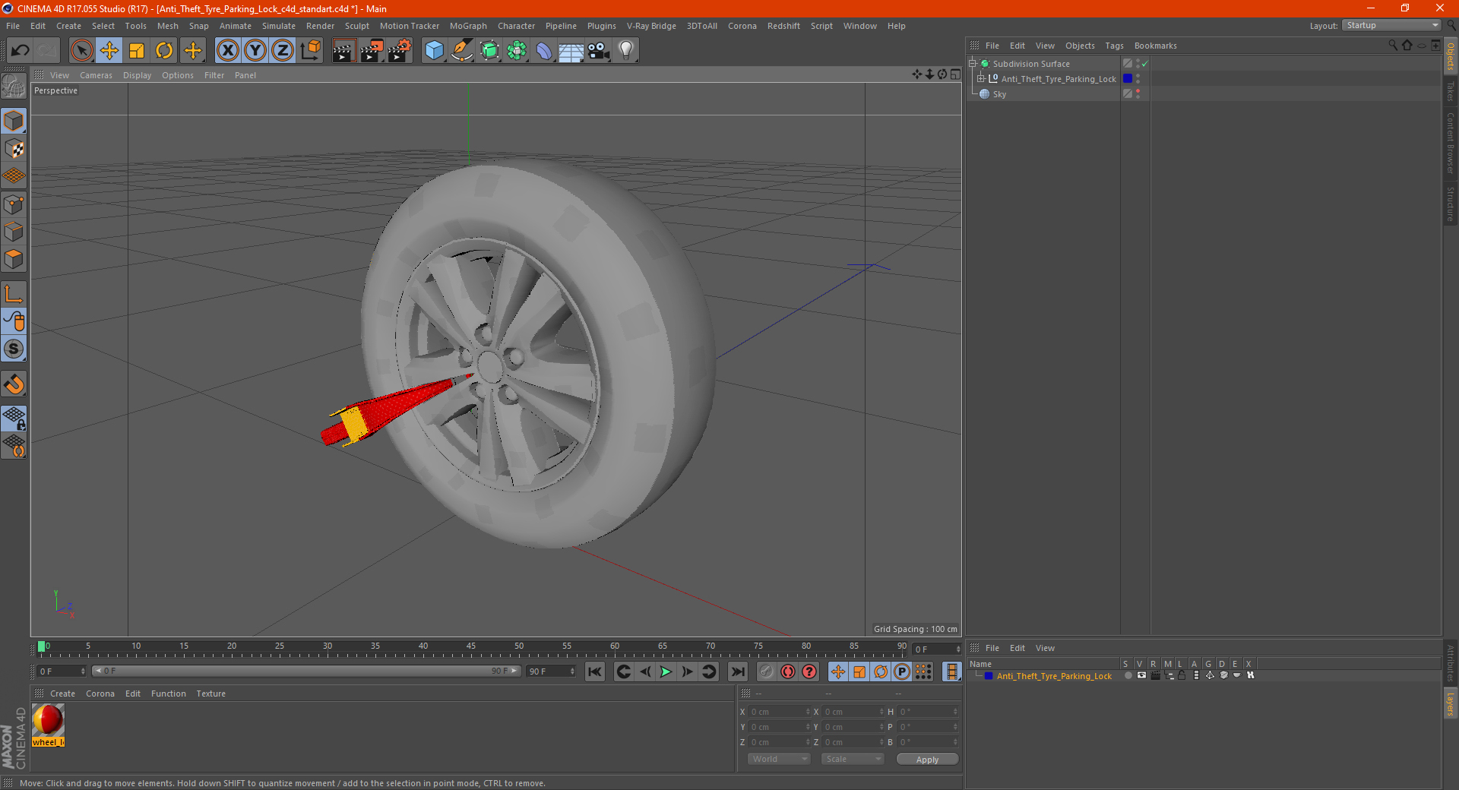
Task: Toggle viewport maximize icon
Action: tap(956, 74)
